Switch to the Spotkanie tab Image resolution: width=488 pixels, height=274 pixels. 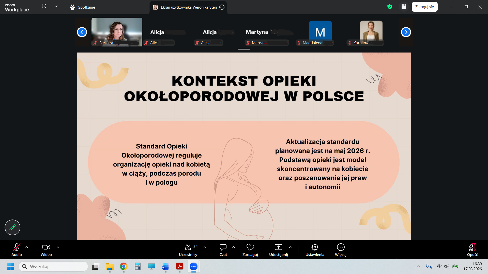tap(83, 7)
